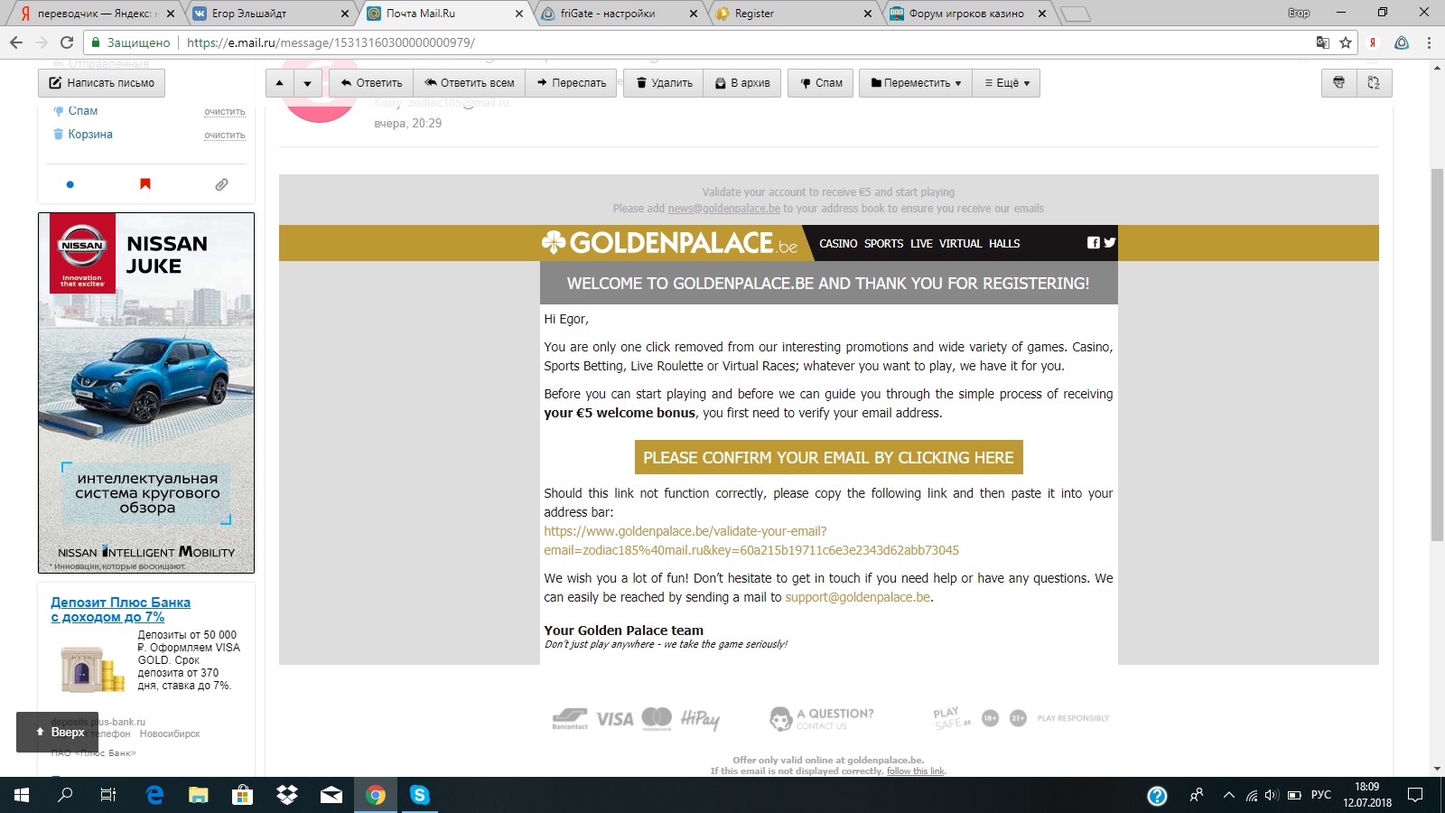Mark email as Спам in toolbar
This screenshot has width=1445, height=813.
coord(821,83)
